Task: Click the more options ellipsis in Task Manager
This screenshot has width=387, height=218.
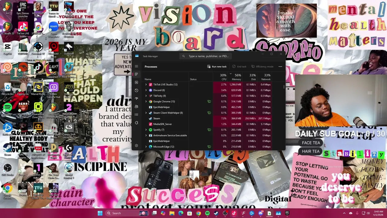Action: pyautogui.click(x=280, y=67)
